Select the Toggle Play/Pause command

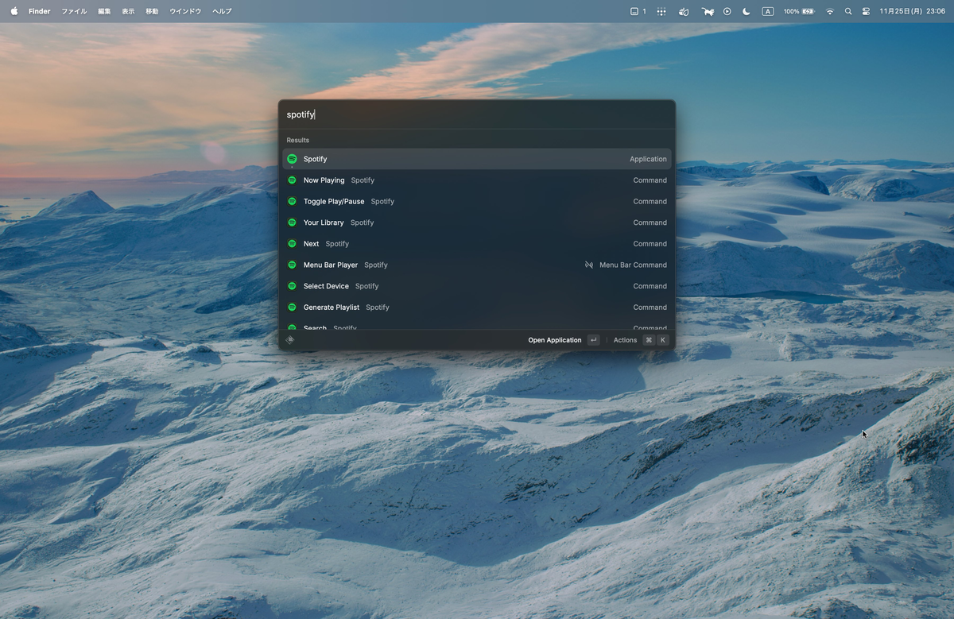pos(477,201)
